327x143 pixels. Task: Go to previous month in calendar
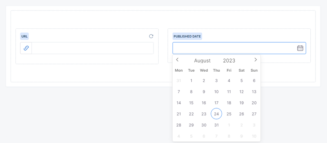(x=177, y=60)
